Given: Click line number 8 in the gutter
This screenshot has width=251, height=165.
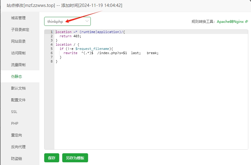Looking at the screenshot, I should coord(51,61).
